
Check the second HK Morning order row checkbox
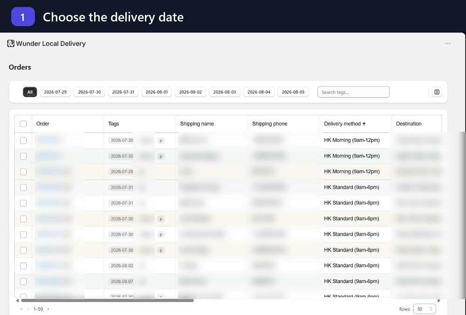point(23,156)
